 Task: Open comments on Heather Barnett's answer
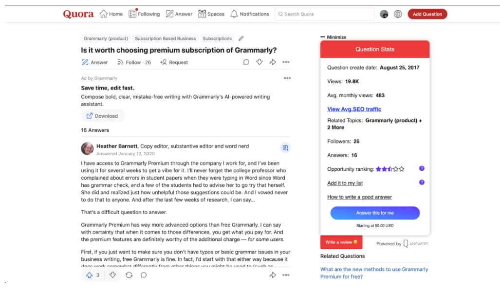pyautogui.click(x=143, y=275)
